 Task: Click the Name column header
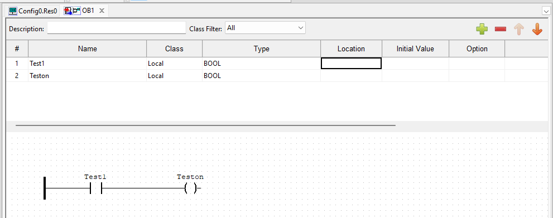tap(88, 49)
